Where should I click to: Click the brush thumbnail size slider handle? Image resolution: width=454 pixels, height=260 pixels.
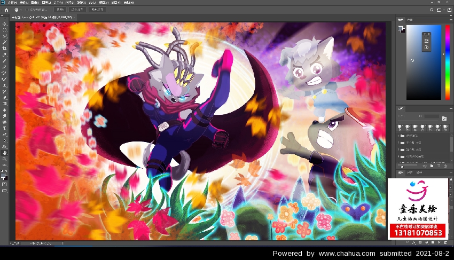pyautogui.click(x=402, y=167)
